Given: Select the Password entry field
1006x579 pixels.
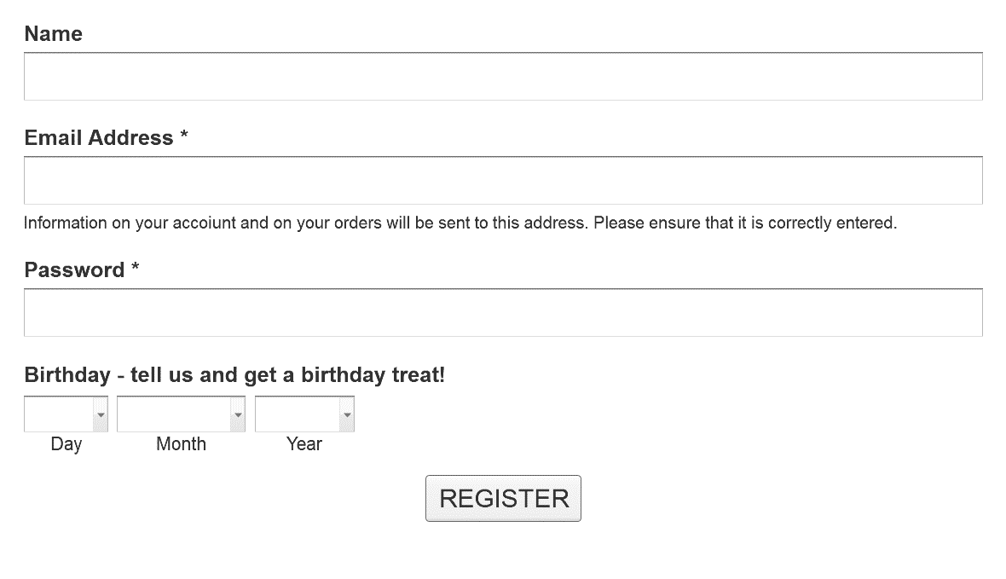Looking at the screenshot, I should [503, 313].
